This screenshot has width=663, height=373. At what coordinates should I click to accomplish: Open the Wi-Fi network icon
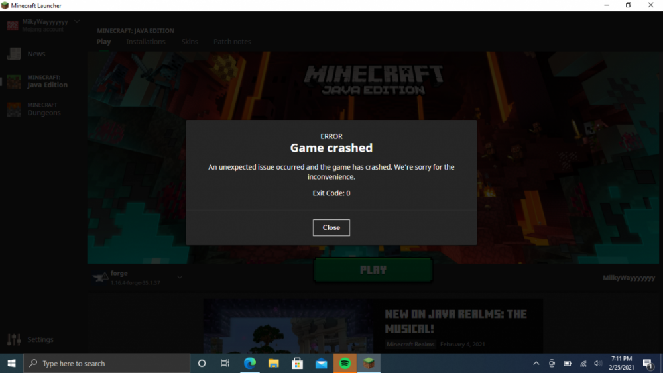(x=583, y=363)
